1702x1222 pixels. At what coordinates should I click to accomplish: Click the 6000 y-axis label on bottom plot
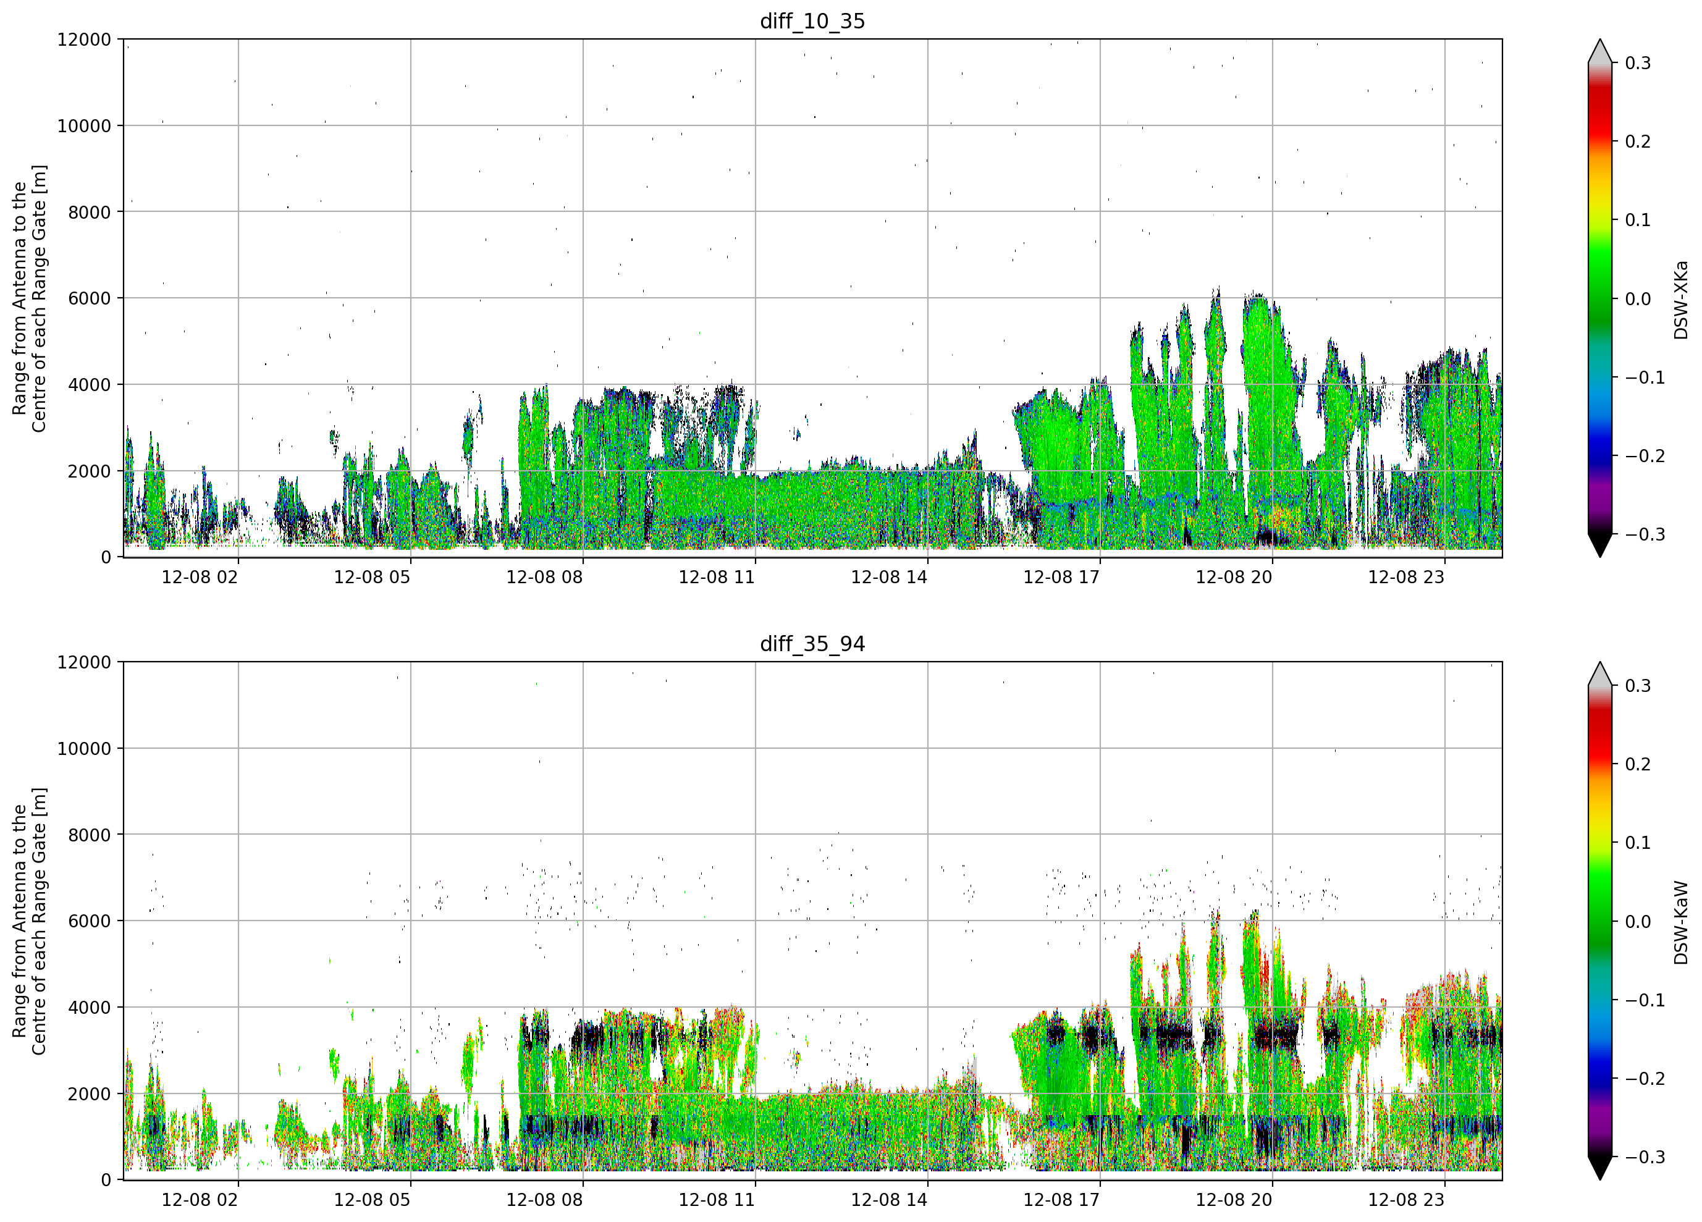click(x=90, y=921)
